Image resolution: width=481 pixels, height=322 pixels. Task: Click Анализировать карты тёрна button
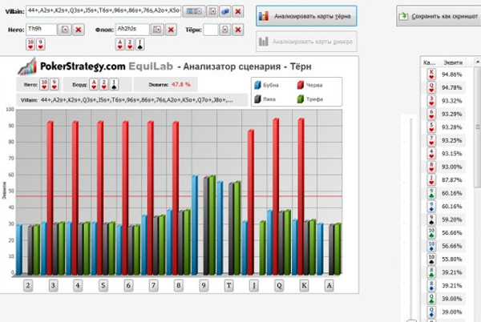(x=306, y=16)
